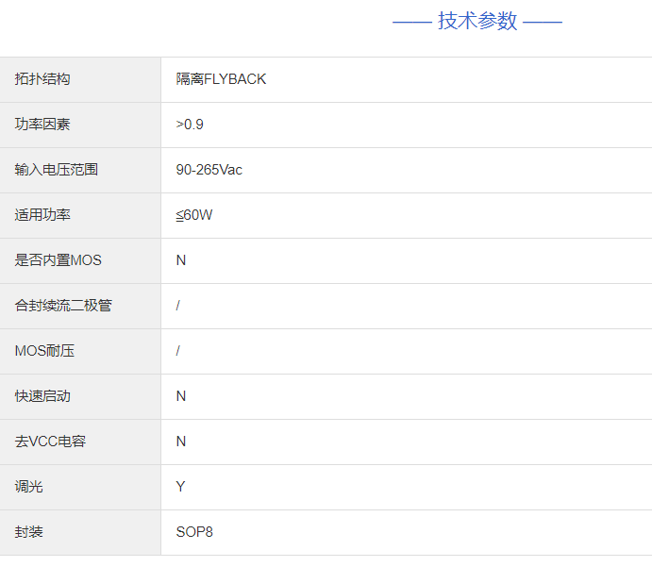Screen dimensions: 652x567
Task: Click the MOS耐压 label
Action: click(44, 351)
